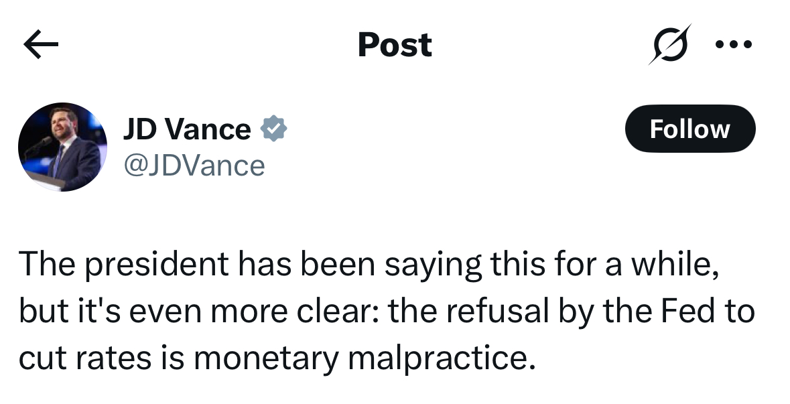790x404 pixels.
Task: Open the JD Vance profile picture
Action: tap(62, 147)
